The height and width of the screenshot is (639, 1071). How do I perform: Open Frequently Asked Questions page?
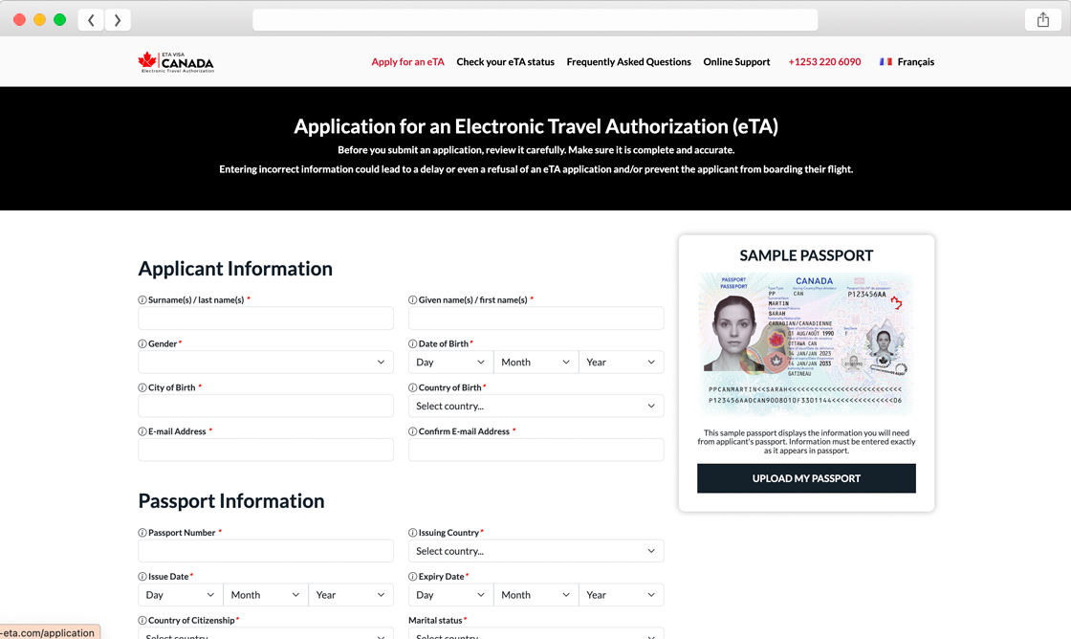(628, 62)
